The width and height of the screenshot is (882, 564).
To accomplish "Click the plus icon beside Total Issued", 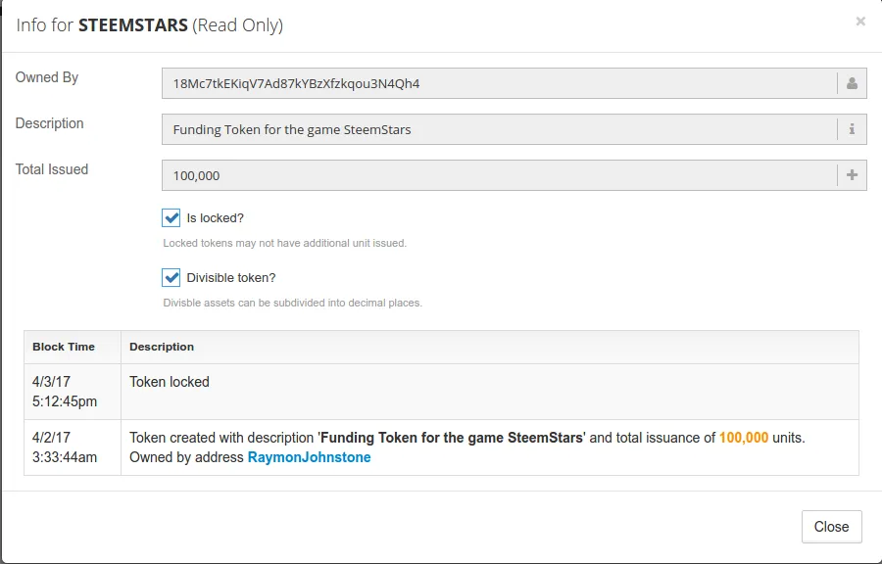I will click(852, 175).
